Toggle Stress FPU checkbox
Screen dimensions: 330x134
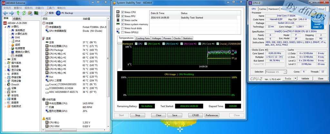coord(122,16)
